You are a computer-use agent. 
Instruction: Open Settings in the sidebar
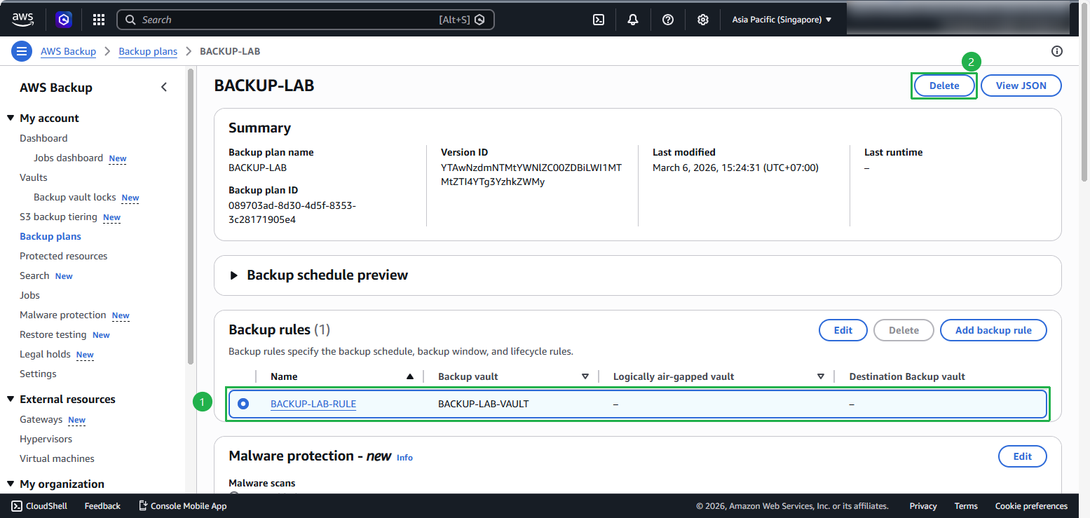tap(38, 374)
